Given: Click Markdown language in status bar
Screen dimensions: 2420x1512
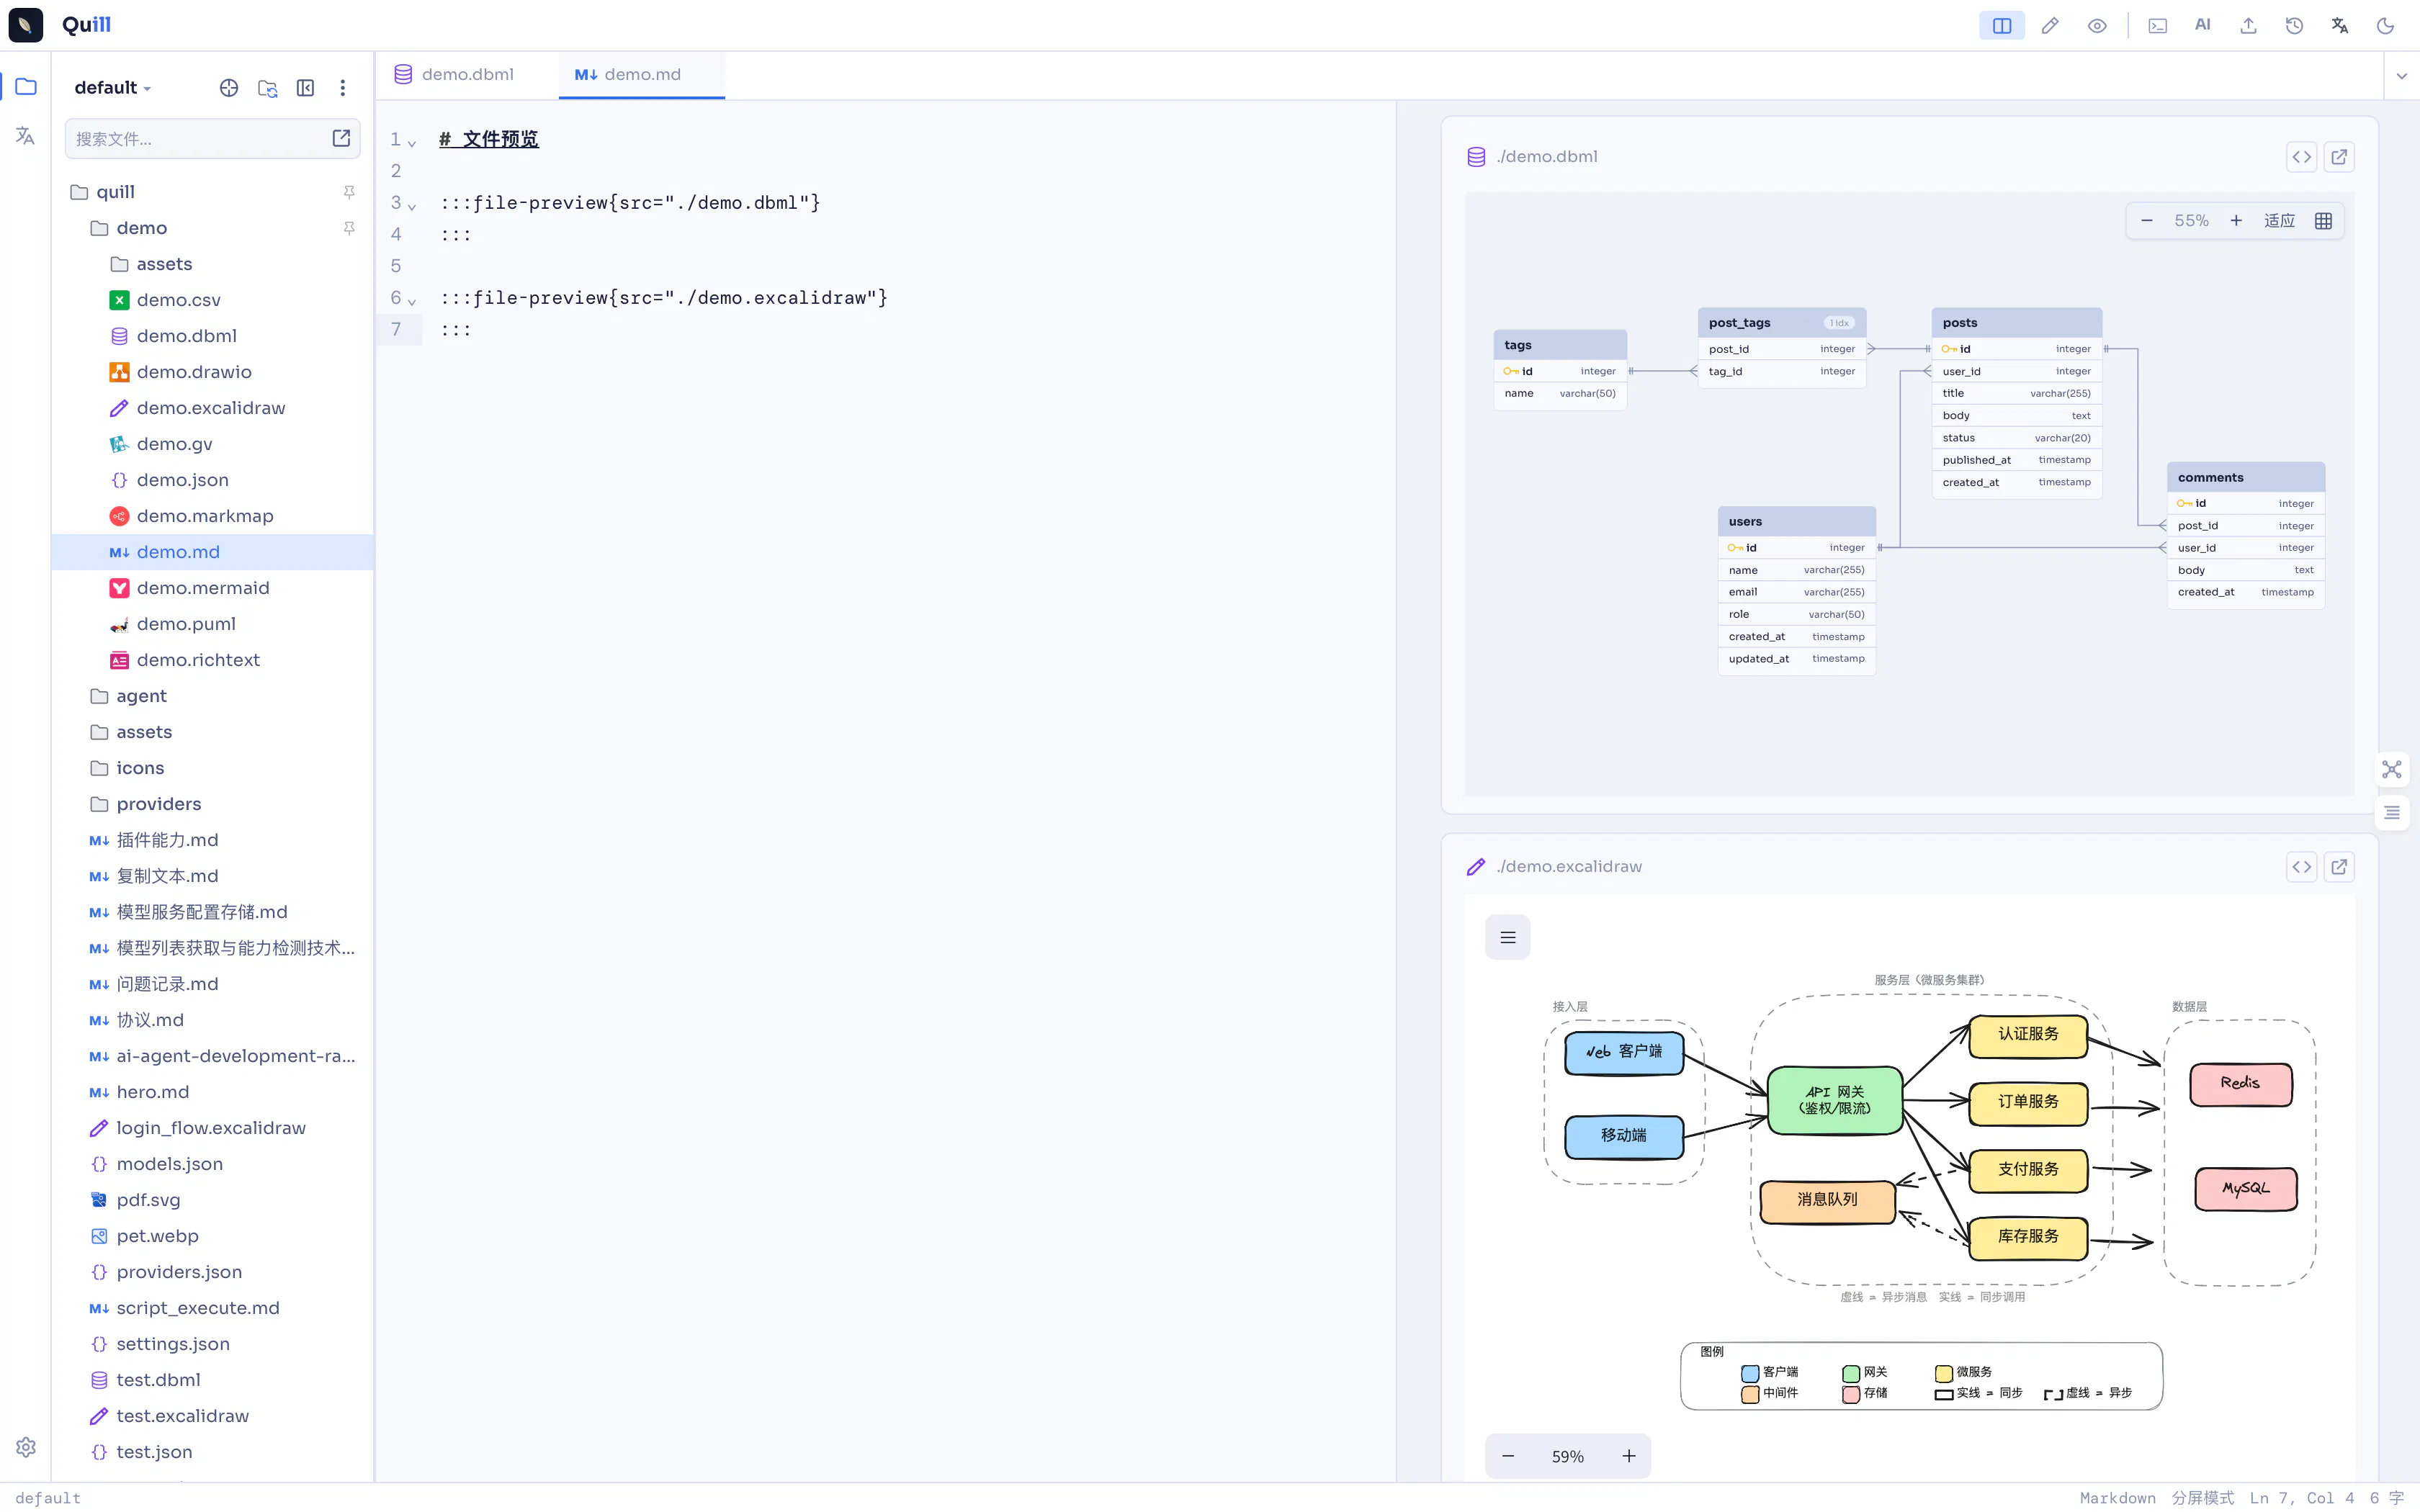Looking at the screenshot, I should (2117, 1498).
